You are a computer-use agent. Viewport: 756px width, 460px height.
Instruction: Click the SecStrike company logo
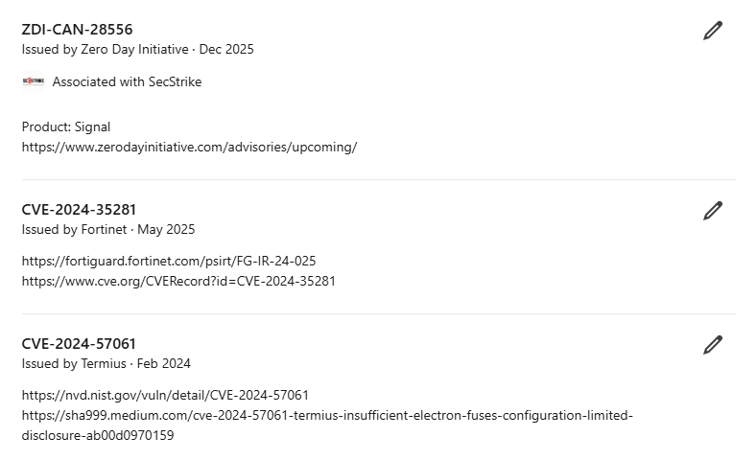[33, 81]
